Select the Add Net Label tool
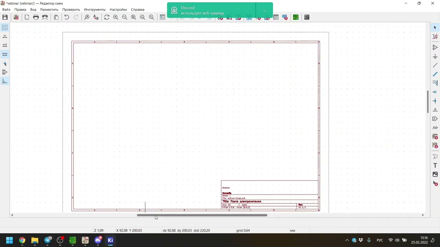This screenshot has width=440, height=247. pyautogui.click(x=435, y=110)
